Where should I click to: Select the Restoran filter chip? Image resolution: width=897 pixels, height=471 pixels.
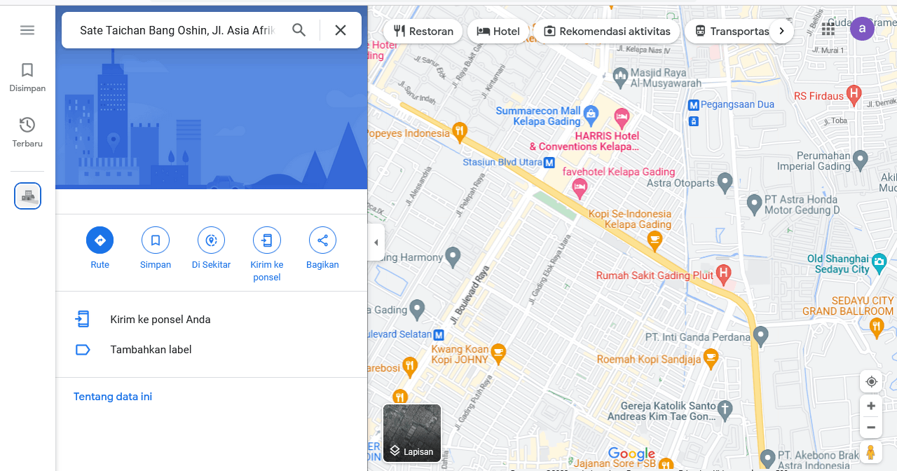[x=423, y=31]
